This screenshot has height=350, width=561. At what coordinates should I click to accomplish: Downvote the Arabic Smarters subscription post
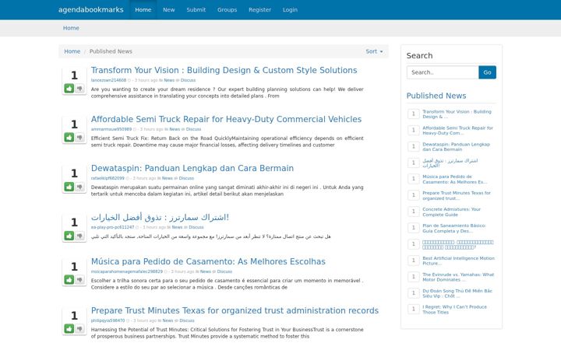pos(79,236)
